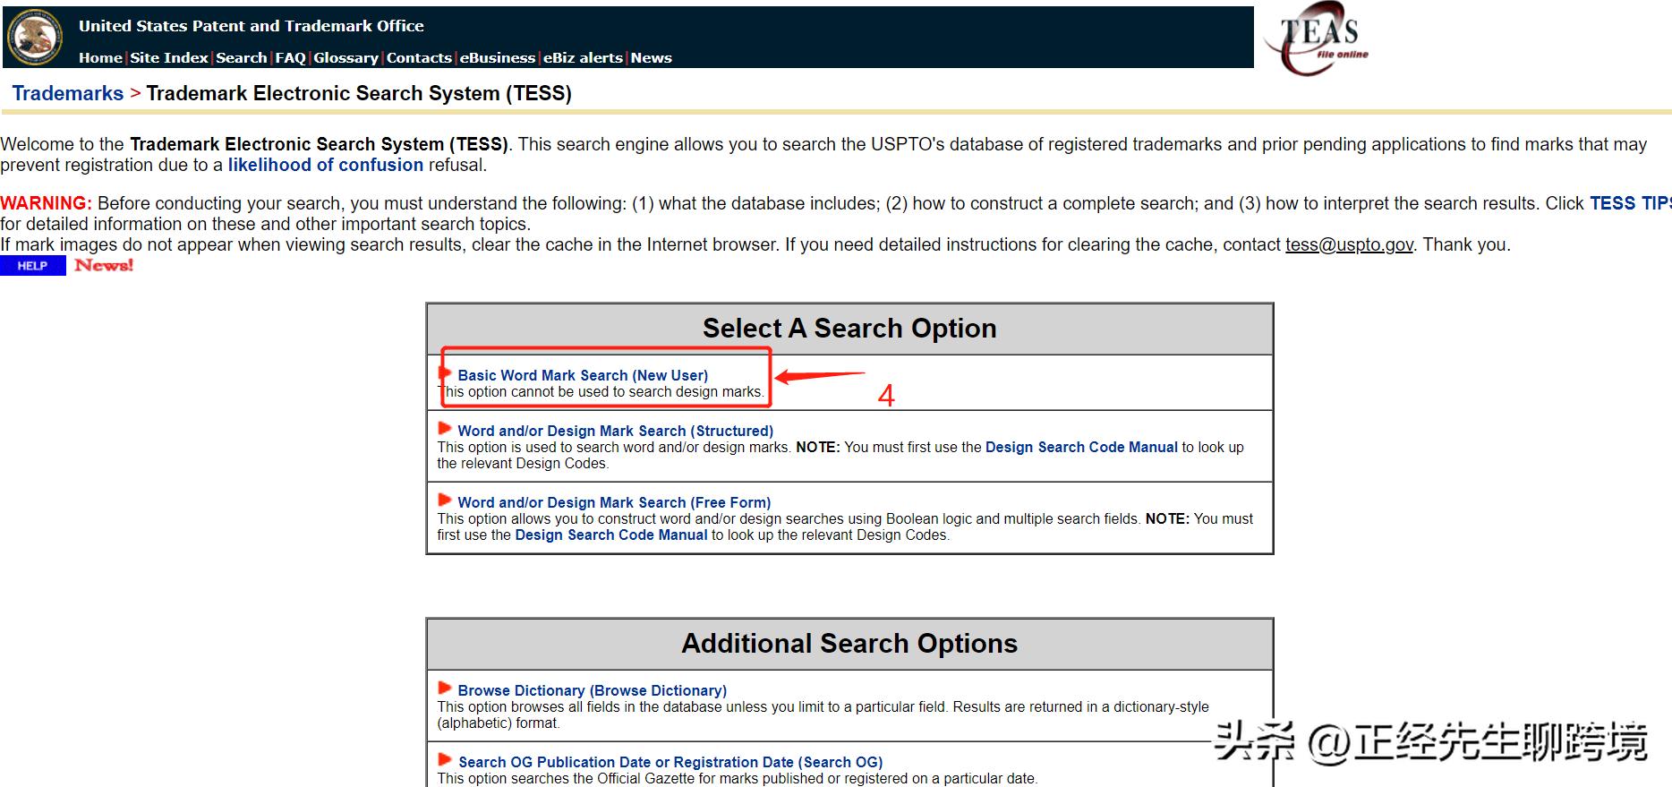The image size is (1672, 787).
Task: Follow the likelihood of confusion link
Action: [x=325, y=165]
